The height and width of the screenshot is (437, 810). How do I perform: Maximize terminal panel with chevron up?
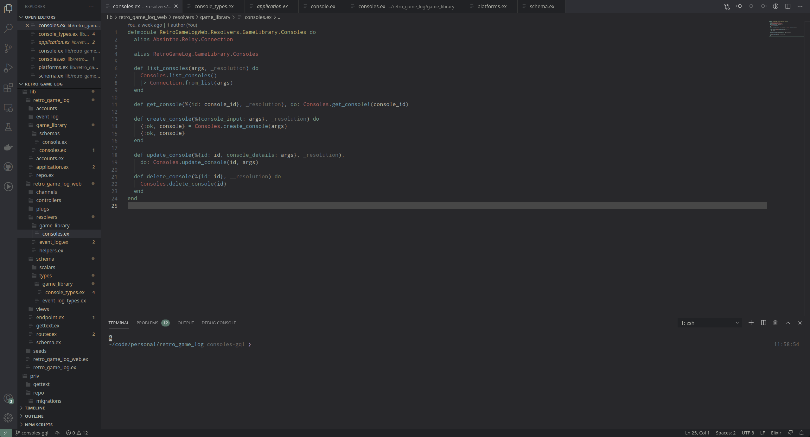click(788, 323)
